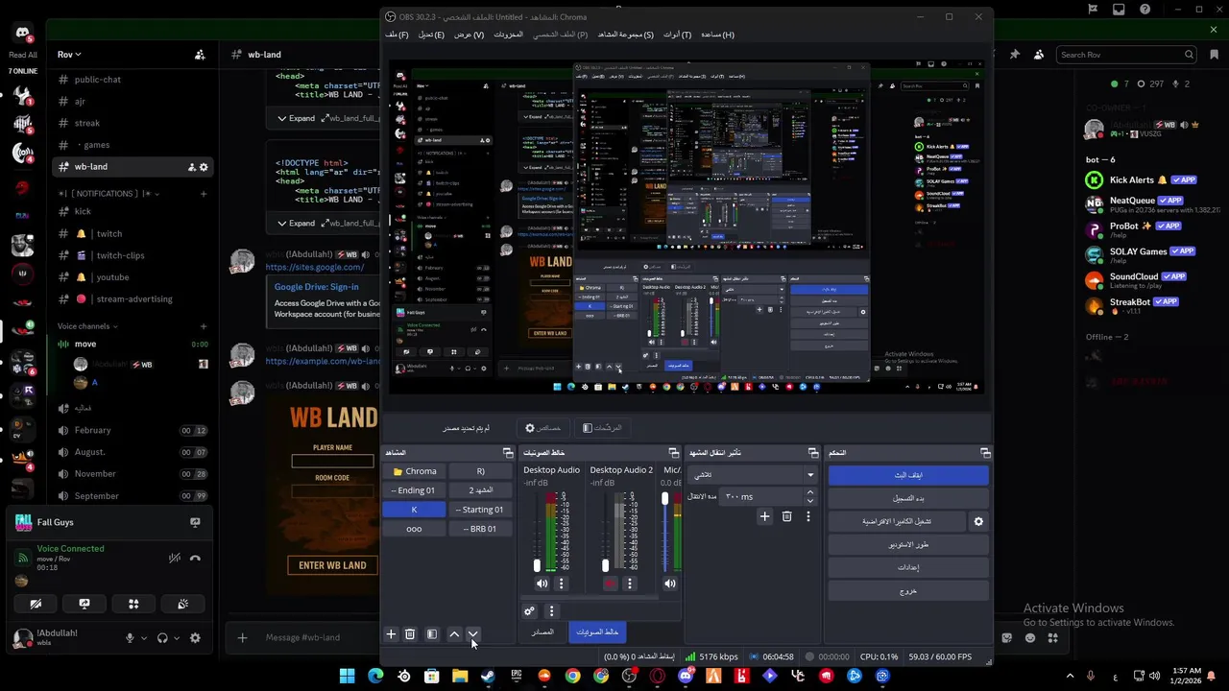This screenshot has width=1229, height=691.
Task: Open Rov server name dropdown
Action: click(x=69, y=55)
